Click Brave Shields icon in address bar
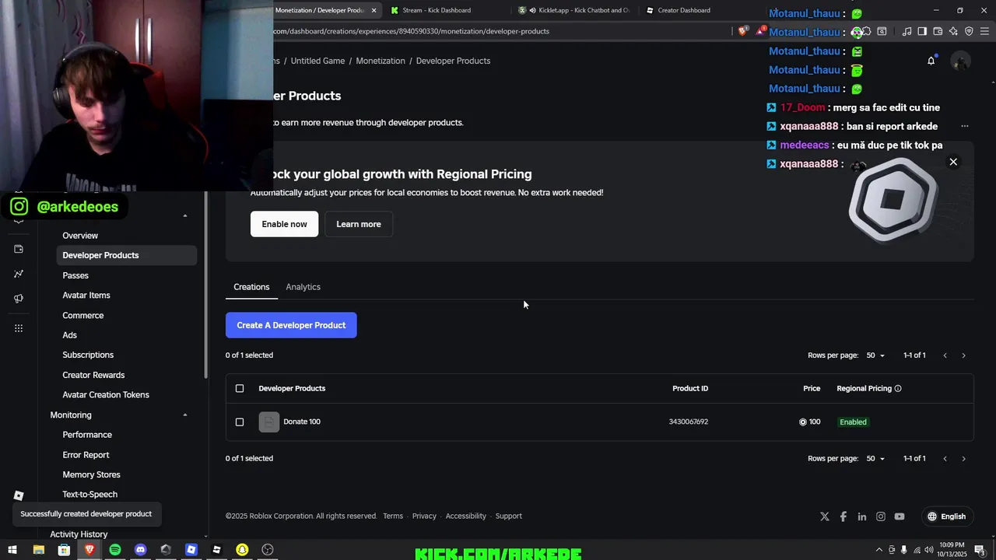996x560 pixels. [743, 31]
